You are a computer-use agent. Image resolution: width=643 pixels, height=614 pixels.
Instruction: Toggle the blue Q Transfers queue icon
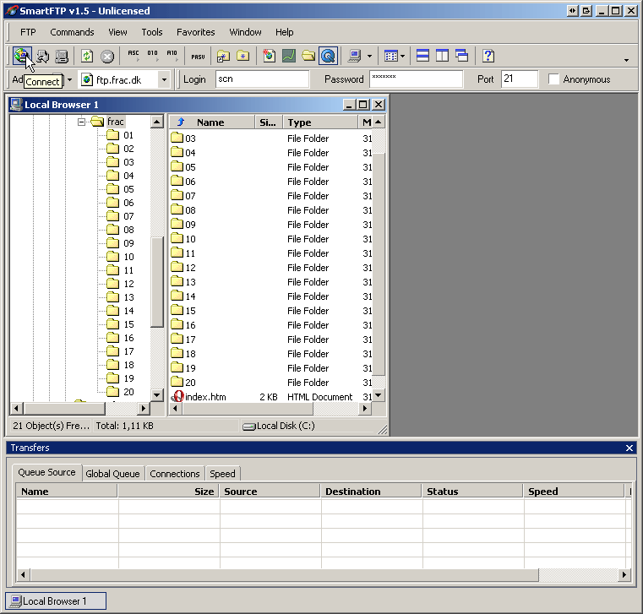[328, 56]
